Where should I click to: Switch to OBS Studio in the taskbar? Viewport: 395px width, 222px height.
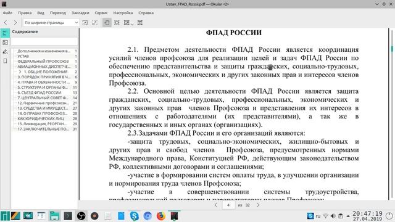(81, 216)
